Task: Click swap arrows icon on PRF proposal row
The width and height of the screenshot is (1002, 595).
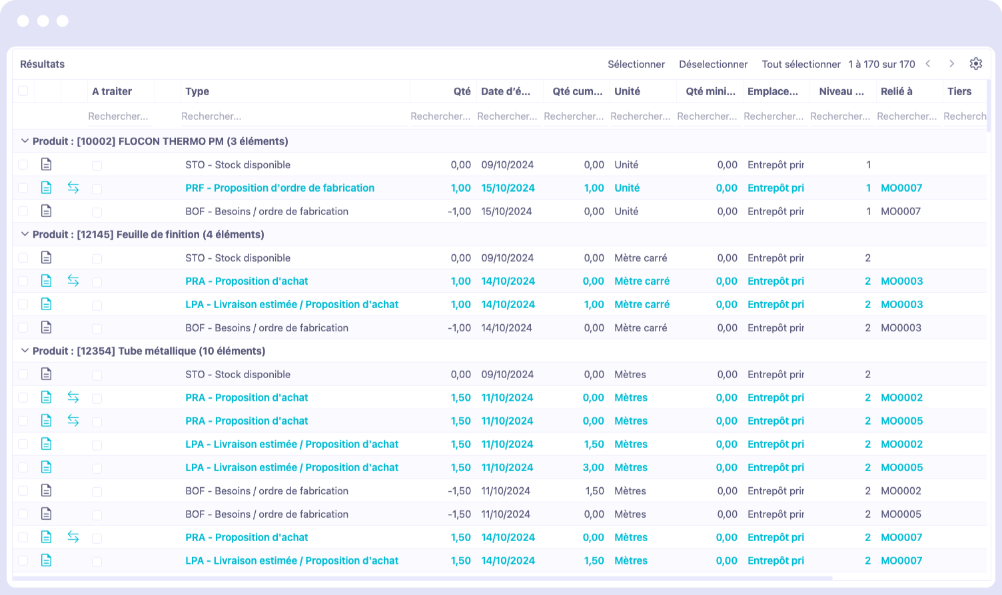Action: click(x=73, y=188)
